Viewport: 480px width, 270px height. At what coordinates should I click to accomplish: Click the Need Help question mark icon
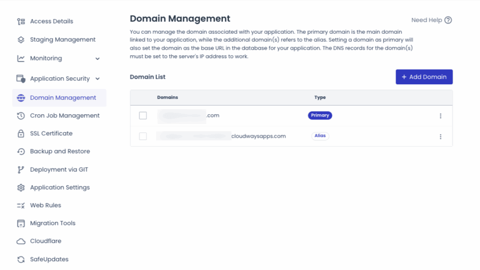448,20
